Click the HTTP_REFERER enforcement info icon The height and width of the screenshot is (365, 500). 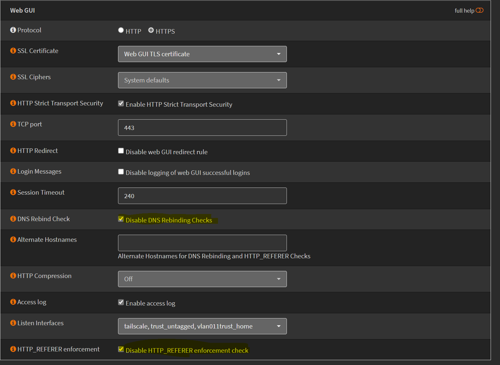[13, 349]
